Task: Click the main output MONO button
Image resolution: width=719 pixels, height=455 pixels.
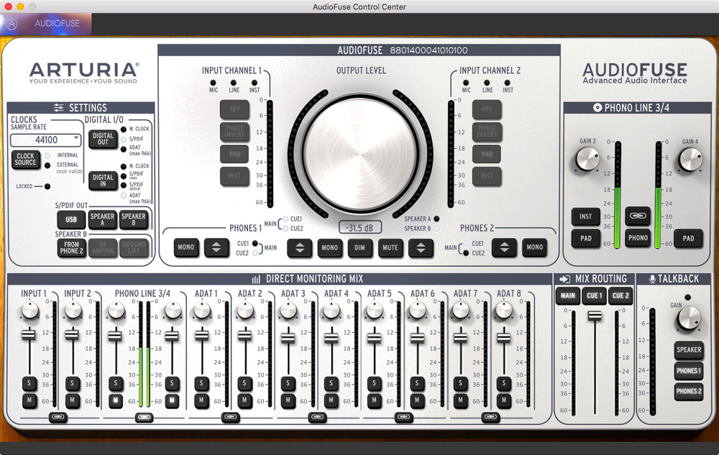Action: tap(330, 248)
